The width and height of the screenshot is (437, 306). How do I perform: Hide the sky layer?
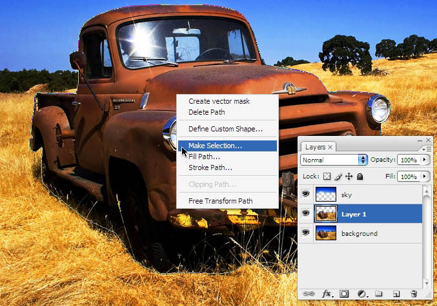[306, 194]
